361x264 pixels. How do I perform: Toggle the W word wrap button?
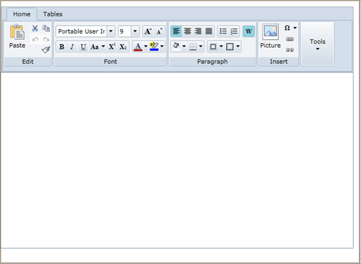[x=249, y=31]
